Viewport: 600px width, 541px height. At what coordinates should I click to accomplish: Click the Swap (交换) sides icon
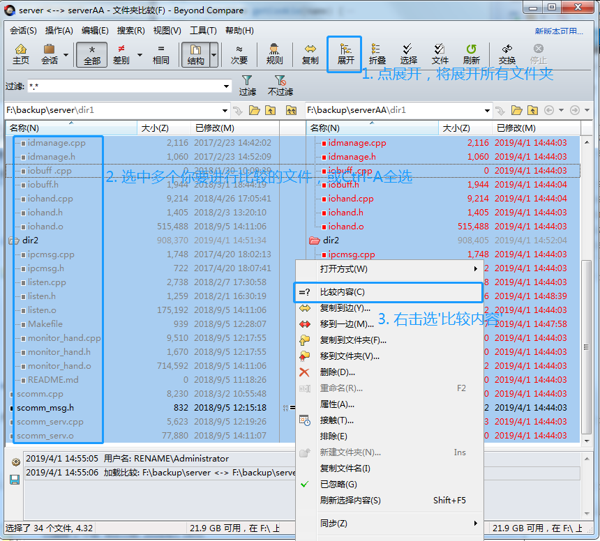(507, 54)
